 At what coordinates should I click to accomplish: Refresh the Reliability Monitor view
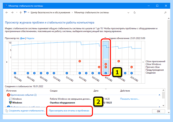tap(134, 13)
